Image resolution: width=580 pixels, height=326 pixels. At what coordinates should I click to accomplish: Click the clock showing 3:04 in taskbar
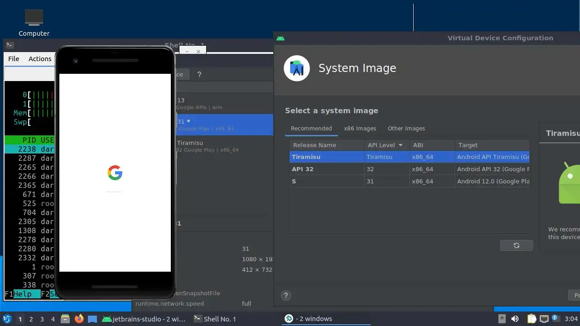tap(571, 319)
